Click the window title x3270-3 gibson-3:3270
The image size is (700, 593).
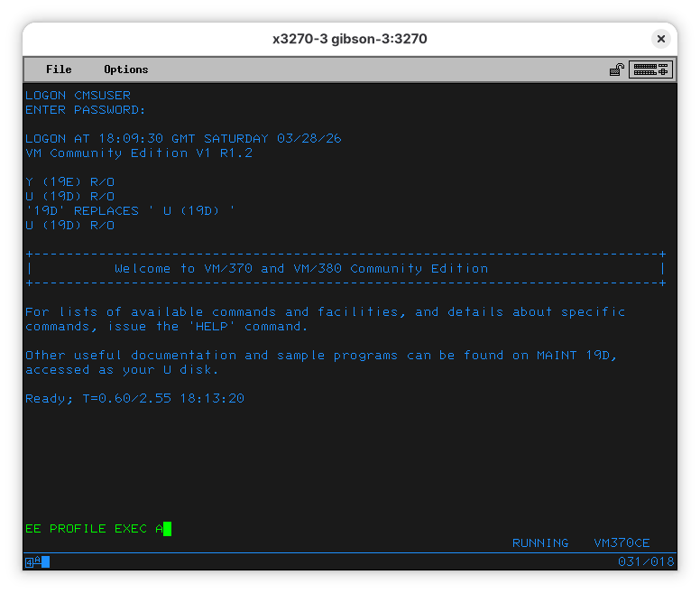pyautogui.click(x=350, y=39)
